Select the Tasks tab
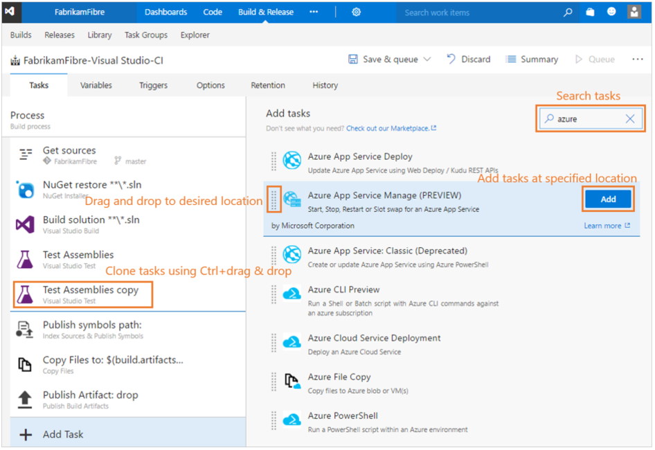 (x=39, y=85)
